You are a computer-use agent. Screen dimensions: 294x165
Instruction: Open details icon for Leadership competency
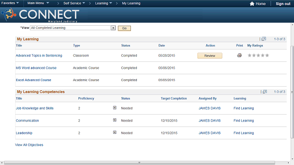coord(114,132)
